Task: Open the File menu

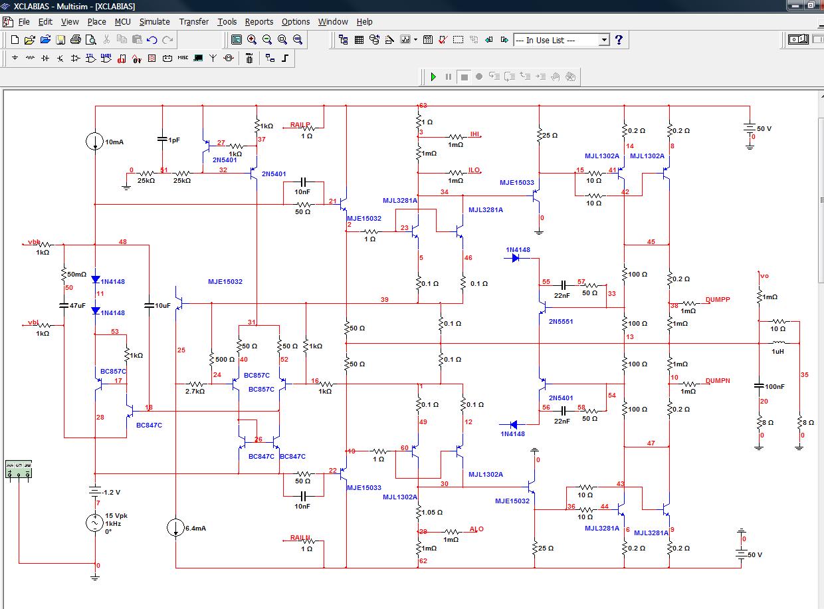Action: coord(24,22)
